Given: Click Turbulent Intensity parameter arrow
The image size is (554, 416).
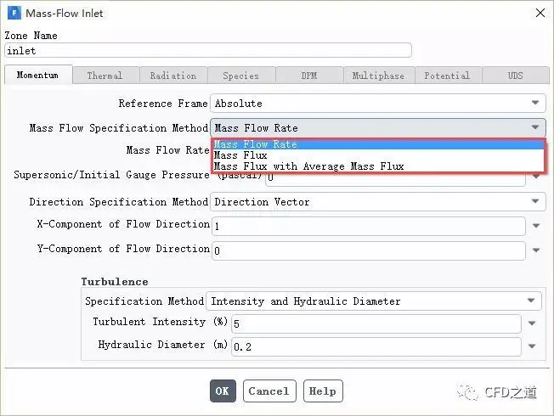Looking at the screenshot, I should point(532,323).
